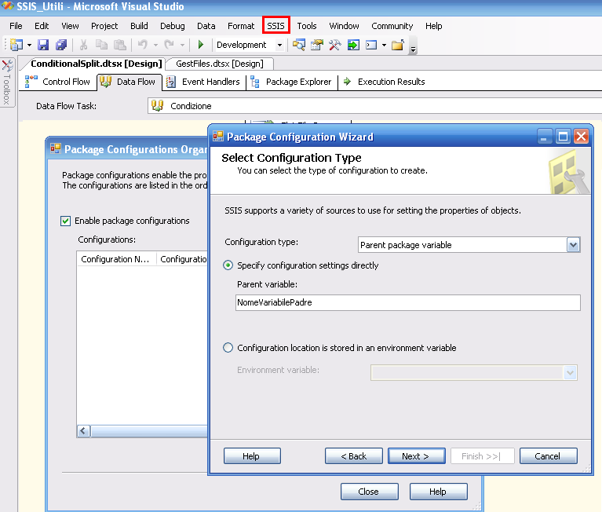Image resolution: width=602 pixels, height=512 pixels.
Task: Open the Redo history dropdown arrow
Action: [x=182, y=46]
